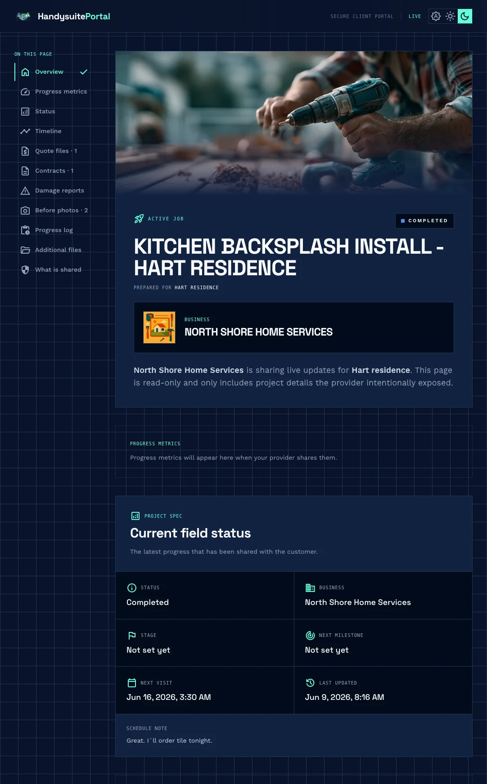The image size is (487, 784).
Task: Navigate to Timeline section
Action: pos(54,131)
